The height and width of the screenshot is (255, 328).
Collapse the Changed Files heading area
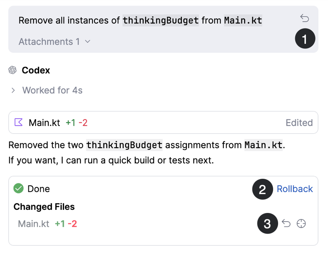(x=44, y=207)
